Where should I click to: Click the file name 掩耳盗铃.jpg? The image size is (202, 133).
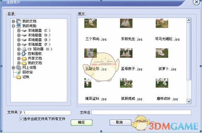click(96, 99)
